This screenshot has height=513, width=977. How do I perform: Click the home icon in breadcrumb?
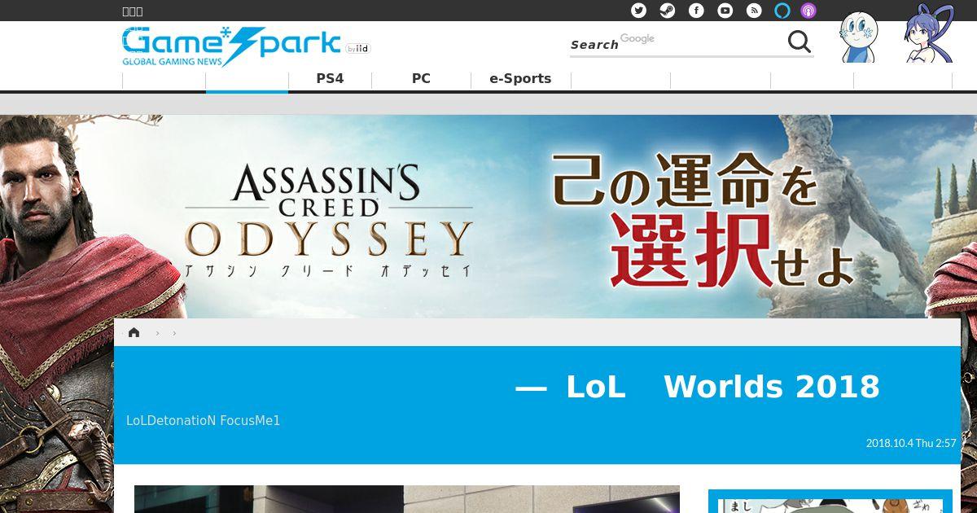pyautogui.click(x=134, y=332)
